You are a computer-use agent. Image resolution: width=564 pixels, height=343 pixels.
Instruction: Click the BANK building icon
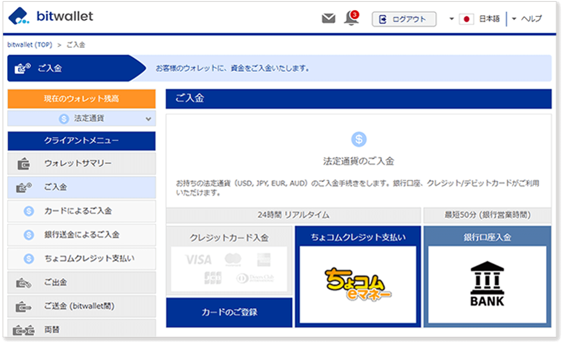487,284
